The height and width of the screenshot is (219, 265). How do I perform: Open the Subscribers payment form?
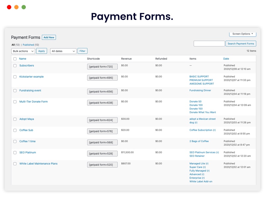click(x=27, y=65)
